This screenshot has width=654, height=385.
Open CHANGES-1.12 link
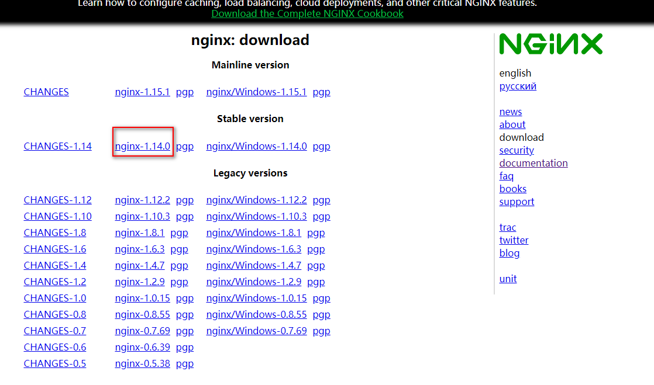click(57, 200)
